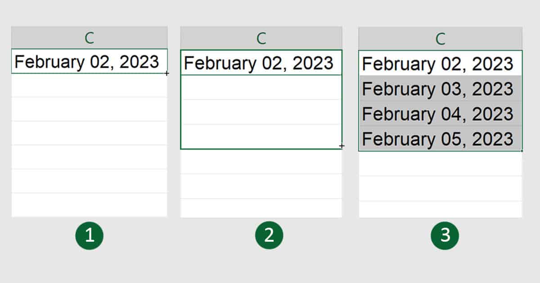Select empty cell directly below date in panel two
This screenshot has height=283, width=540.
[261, 87]
